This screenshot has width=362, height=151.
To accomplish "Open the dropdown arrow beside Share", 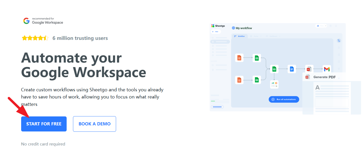I will pyautogui.click(x=326, y=26).
